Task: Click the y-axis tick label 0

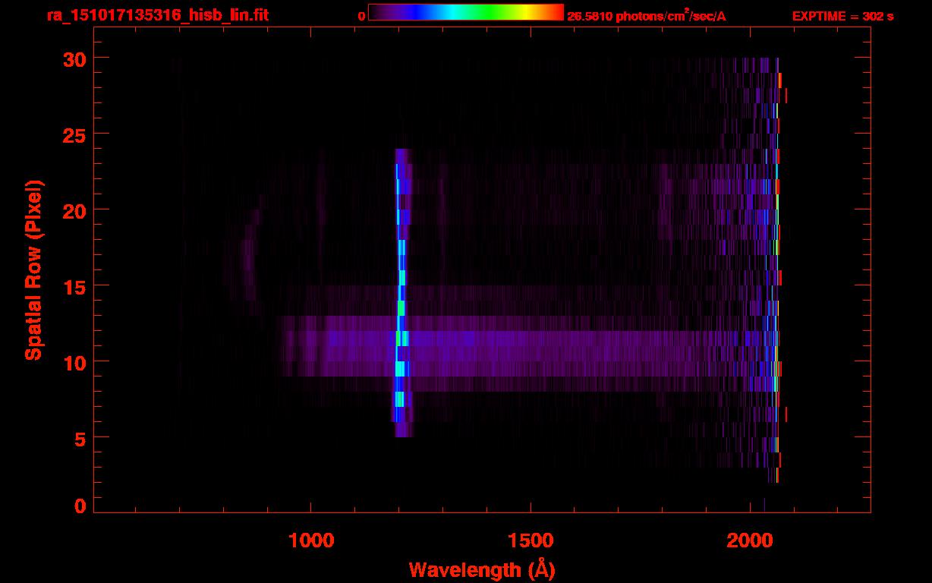Action: click(80, 506)
